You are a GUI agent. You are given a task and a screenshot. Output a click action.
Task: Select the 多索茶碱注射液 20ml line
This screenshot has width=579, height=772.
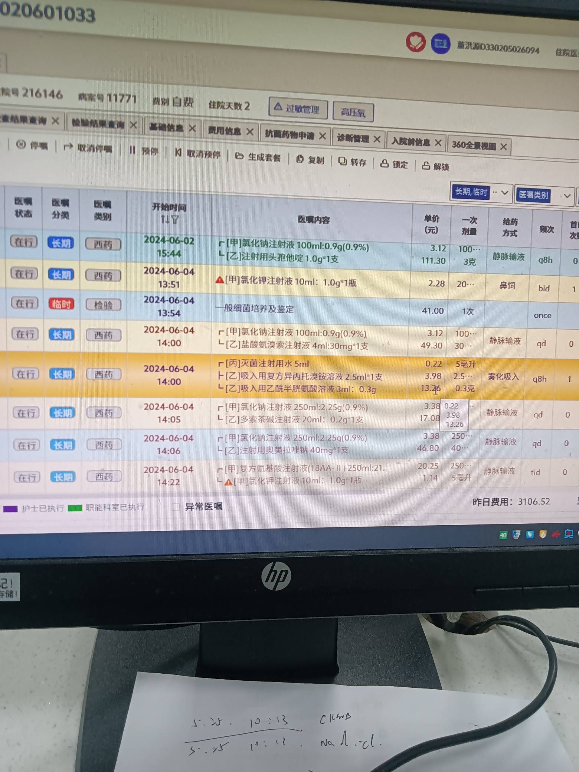pos(294,419)
